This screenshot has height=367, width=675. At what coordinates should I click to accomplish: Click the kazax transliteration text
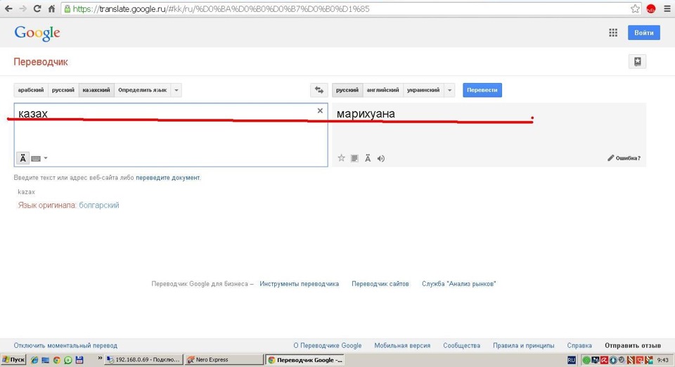pyautogui.click(x=26, y=192)
